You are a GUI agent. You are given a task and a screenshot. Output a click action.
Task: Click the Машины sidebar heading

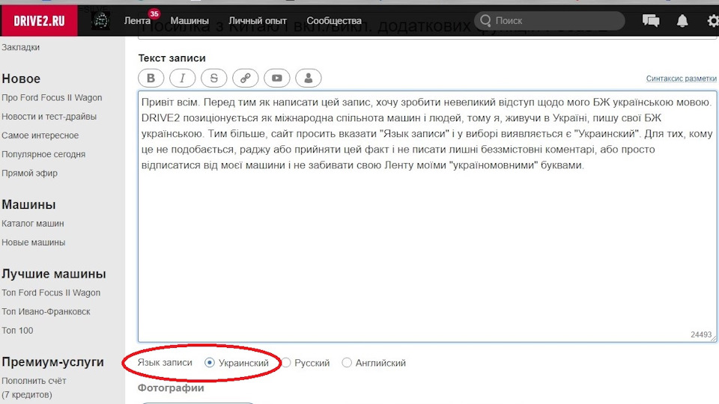[x=28, y=205]
